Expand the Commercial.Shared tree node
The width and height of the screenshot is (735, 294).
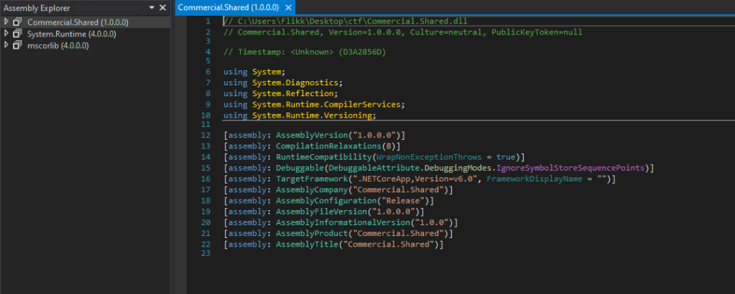pyautogui.click(x=6, y=22)
